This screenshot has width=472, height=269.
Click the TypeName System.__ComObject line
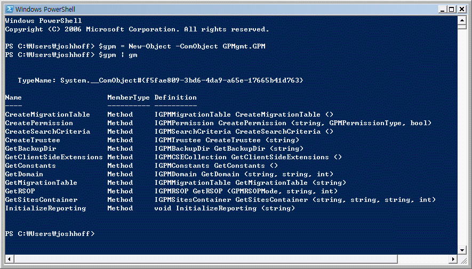pos(161,80)
